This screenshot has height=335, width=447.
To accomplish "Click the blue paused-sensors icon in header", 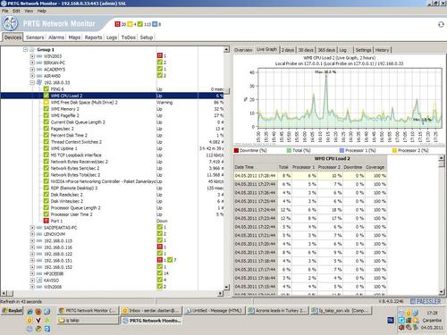I will tap(155, 24).
